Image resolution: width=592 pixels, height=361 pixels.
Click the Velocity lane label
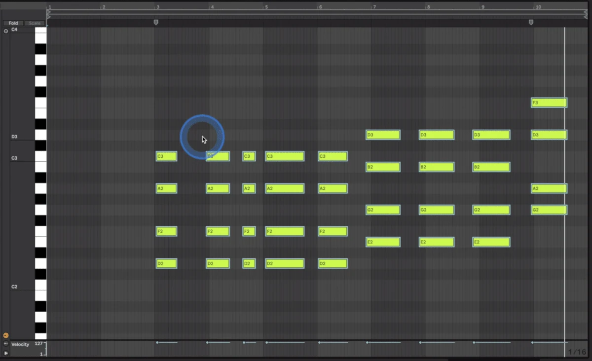[x=20, y=344]
